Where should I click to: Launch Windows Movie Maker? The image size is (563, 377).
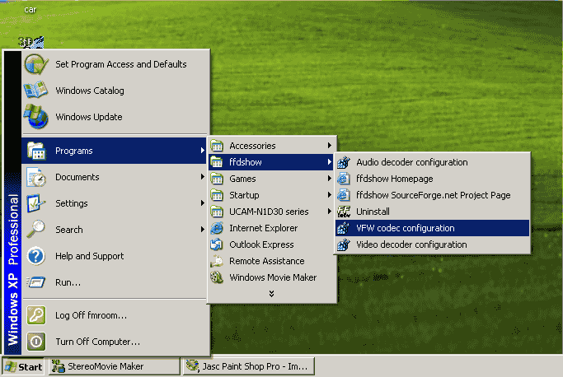[272, 277]
